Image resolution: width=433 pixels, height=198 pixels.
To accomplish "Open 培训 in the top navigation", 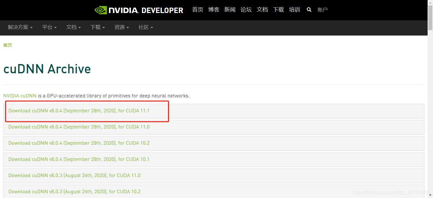I will click(294, 10).
